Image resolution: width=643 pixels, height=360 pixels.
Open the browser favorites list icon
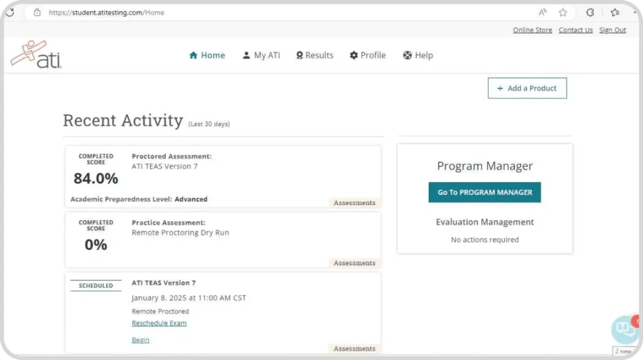[615, 13]
